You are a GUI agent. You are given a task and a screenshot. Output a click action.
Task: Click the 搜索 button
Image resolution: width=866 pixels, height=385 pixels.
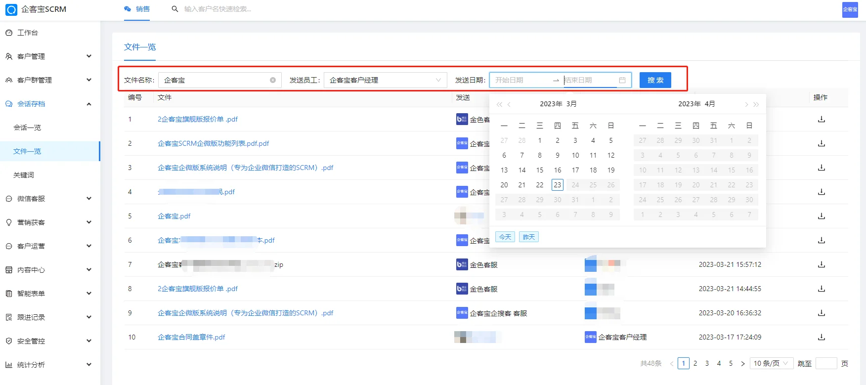(x=655, y=80)
